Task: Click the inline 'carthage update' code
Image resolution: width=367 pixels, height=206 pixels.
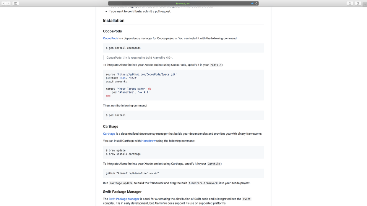Action: [121, 183]
